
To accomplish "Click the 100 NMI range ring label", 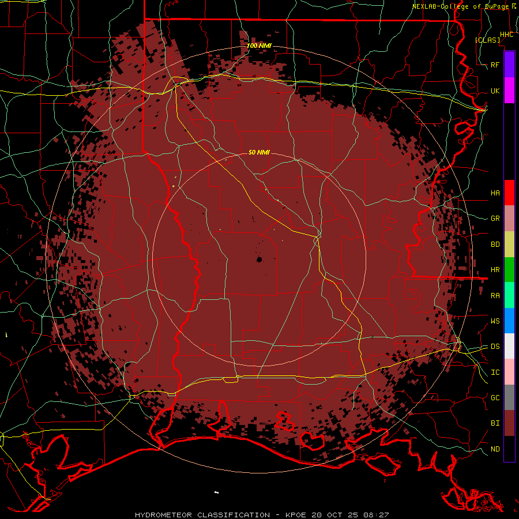I will pos(259,46).
